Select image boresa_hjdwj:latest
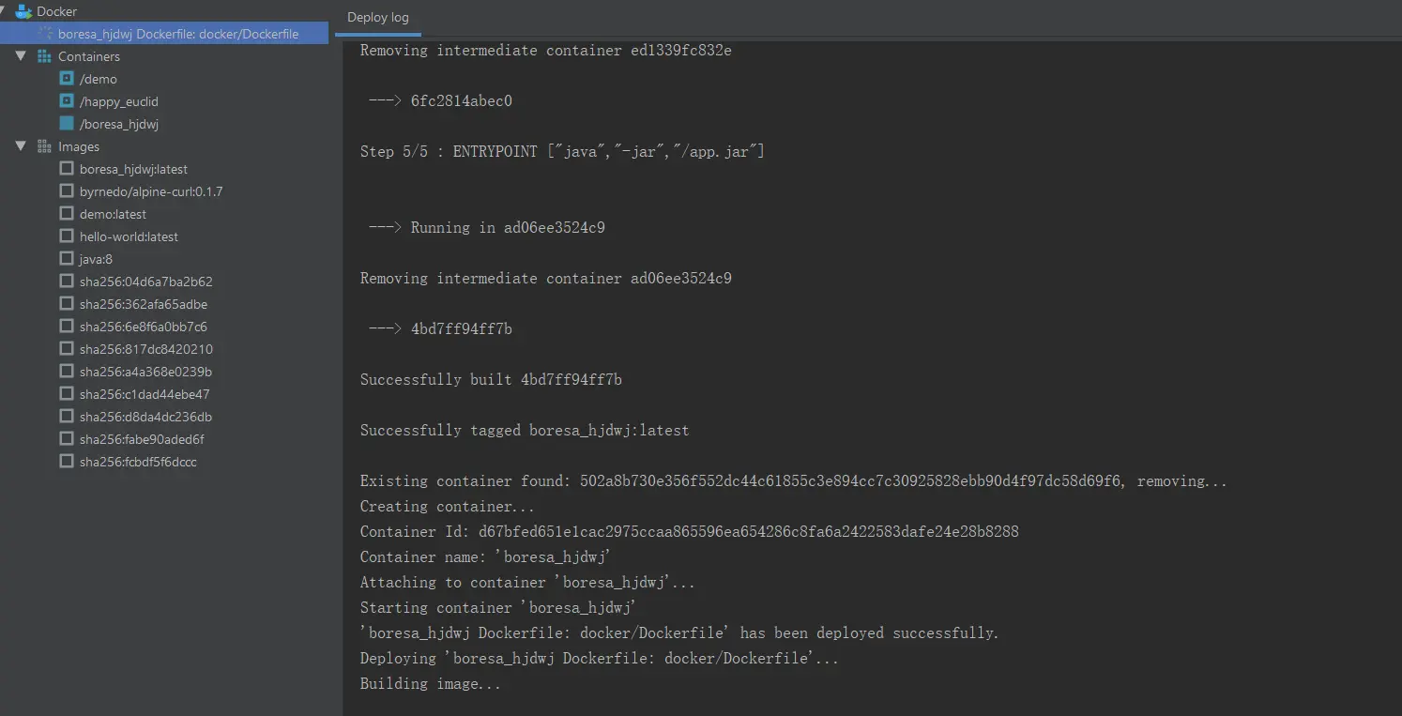 click(x=133, y=169)
